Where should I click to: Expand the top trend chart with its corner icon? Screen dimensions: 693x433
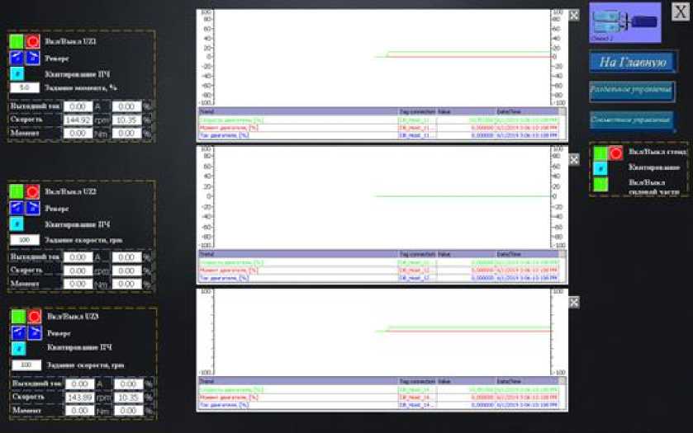[x=574, y=16]
